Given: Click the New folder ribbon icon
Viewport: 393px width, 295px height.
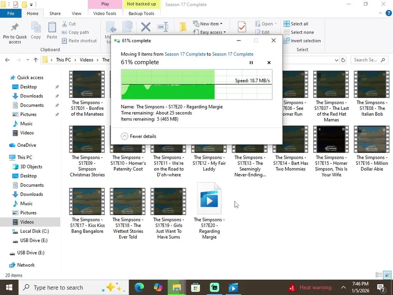Looking at the screenshot, I should (183, 27).
